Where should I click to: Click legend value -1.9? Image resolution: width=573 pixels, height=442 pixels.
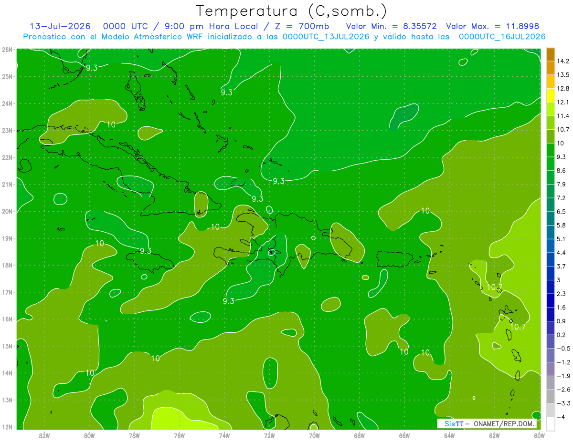[563, 376]
